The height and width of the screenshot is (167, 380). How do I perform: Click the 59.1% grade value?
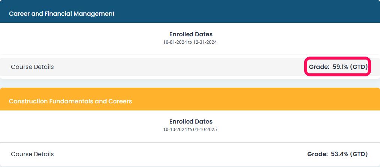[x=341, y=67]
